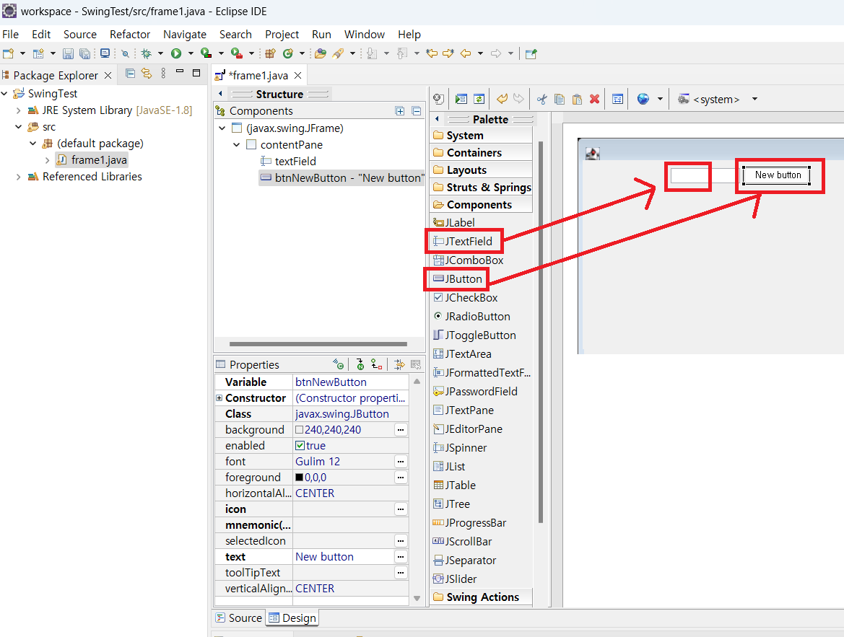Open the Layouts palette category
The width and height of the screenshot is (844, 637).
tap(482, 170)
